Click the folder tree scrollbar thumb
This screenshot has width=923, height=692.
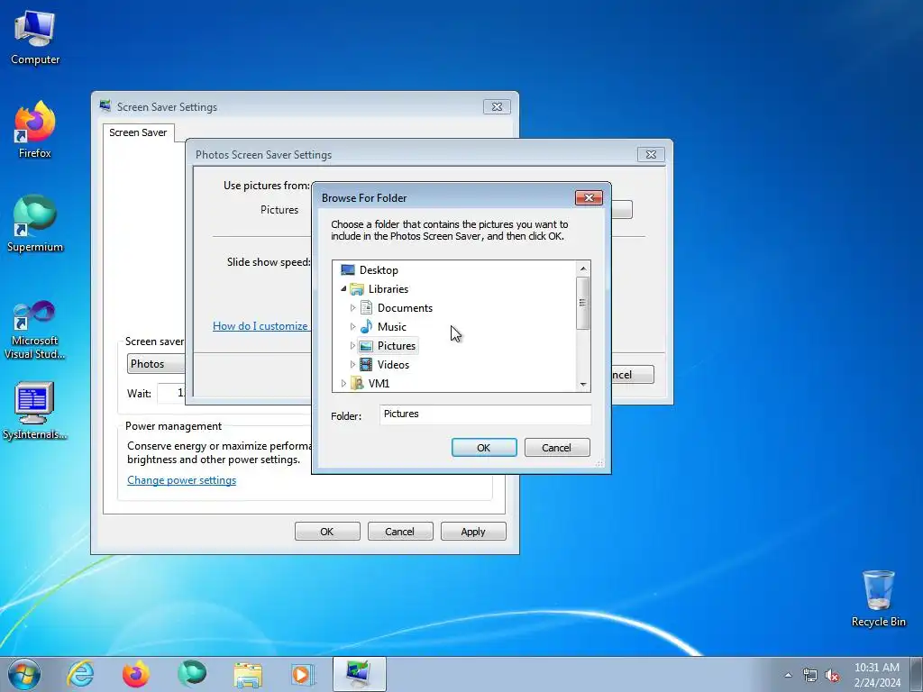pyautogui.click(x=583, y=303)
